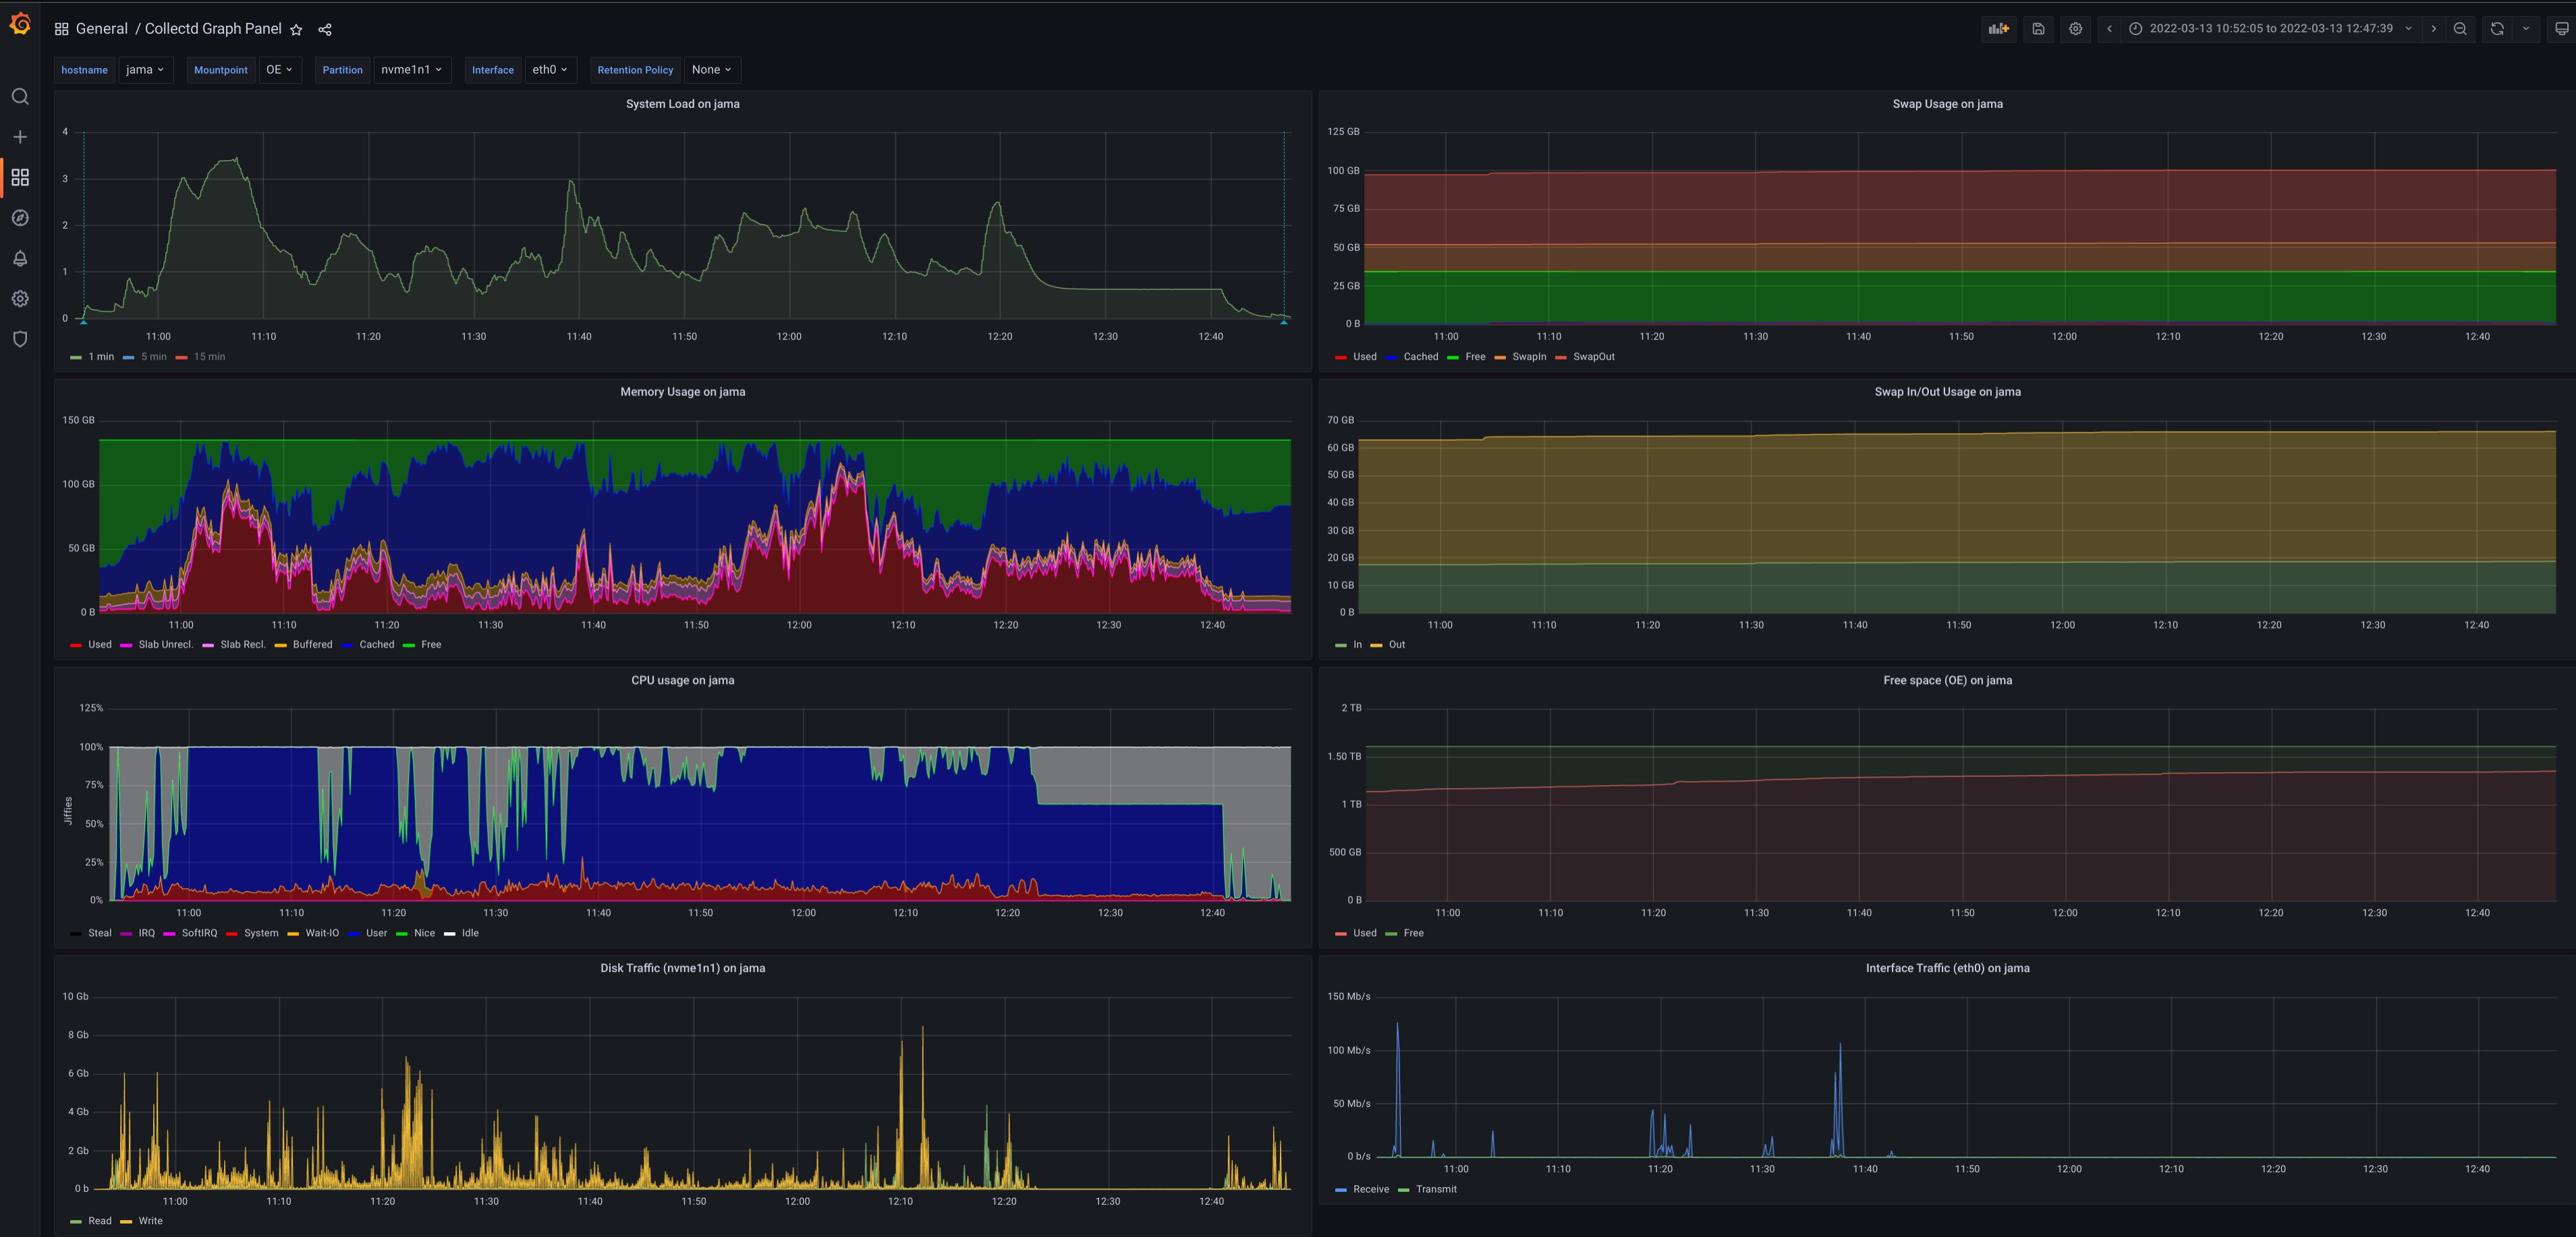
Task: Click the red Used swatch in Swap Usage legend
Action: pos(1341,357)
